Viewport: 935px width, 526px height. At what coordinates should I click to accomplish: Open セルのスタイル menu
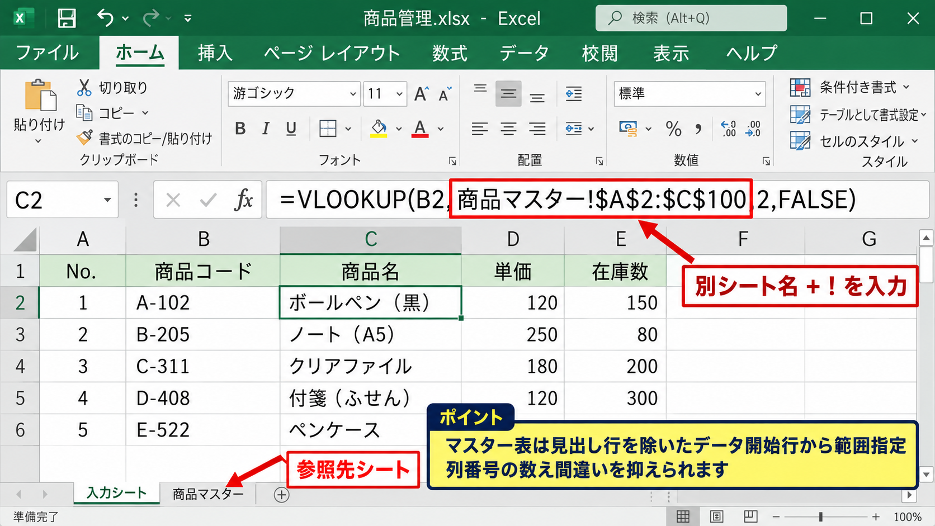[x=854, y=141]
